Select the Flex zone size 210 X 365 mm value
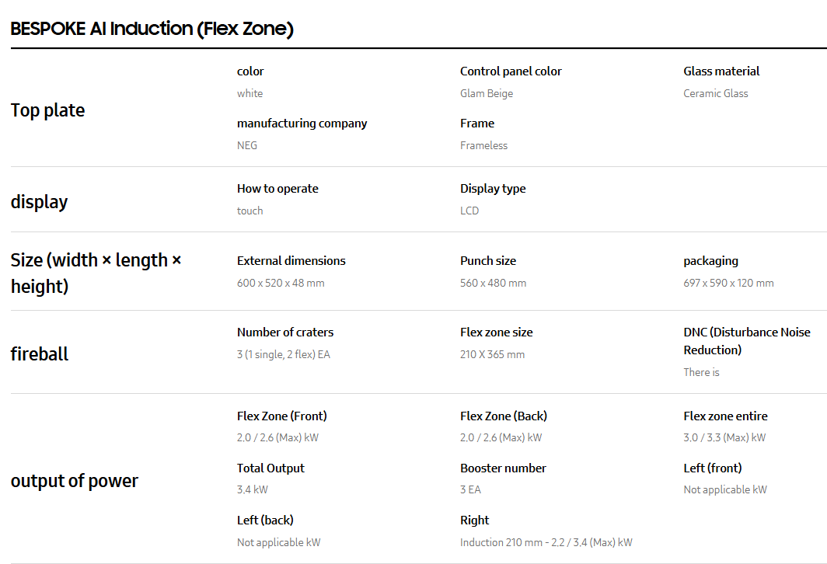Image resolution: width=827 pixels, height=564 pixels. click(492, 354)
